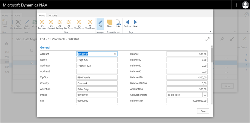Expand the dialog to full size

point(207,39)
